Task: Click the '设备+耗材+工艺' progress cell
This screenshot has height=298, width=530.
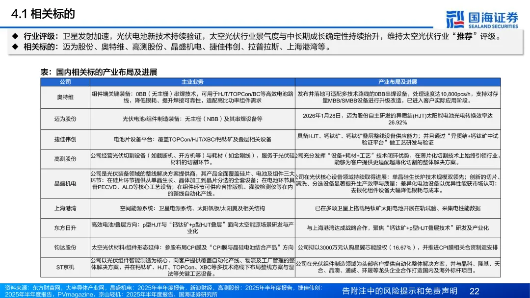Action: (397, 159)
